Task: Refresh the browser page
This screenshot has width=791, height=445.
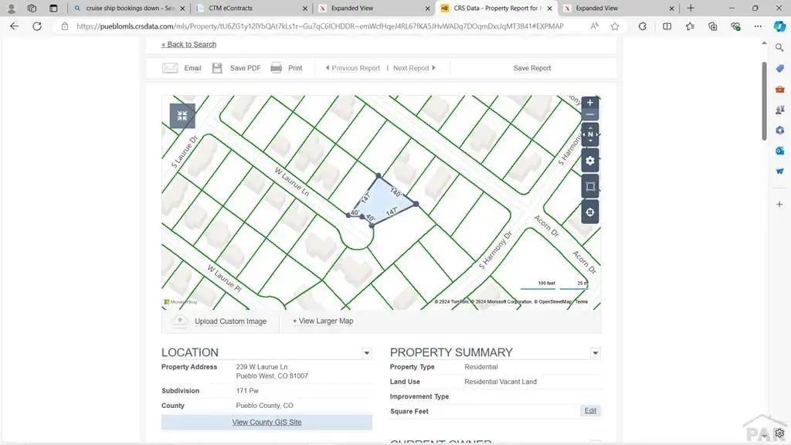Action: point(37,26)
